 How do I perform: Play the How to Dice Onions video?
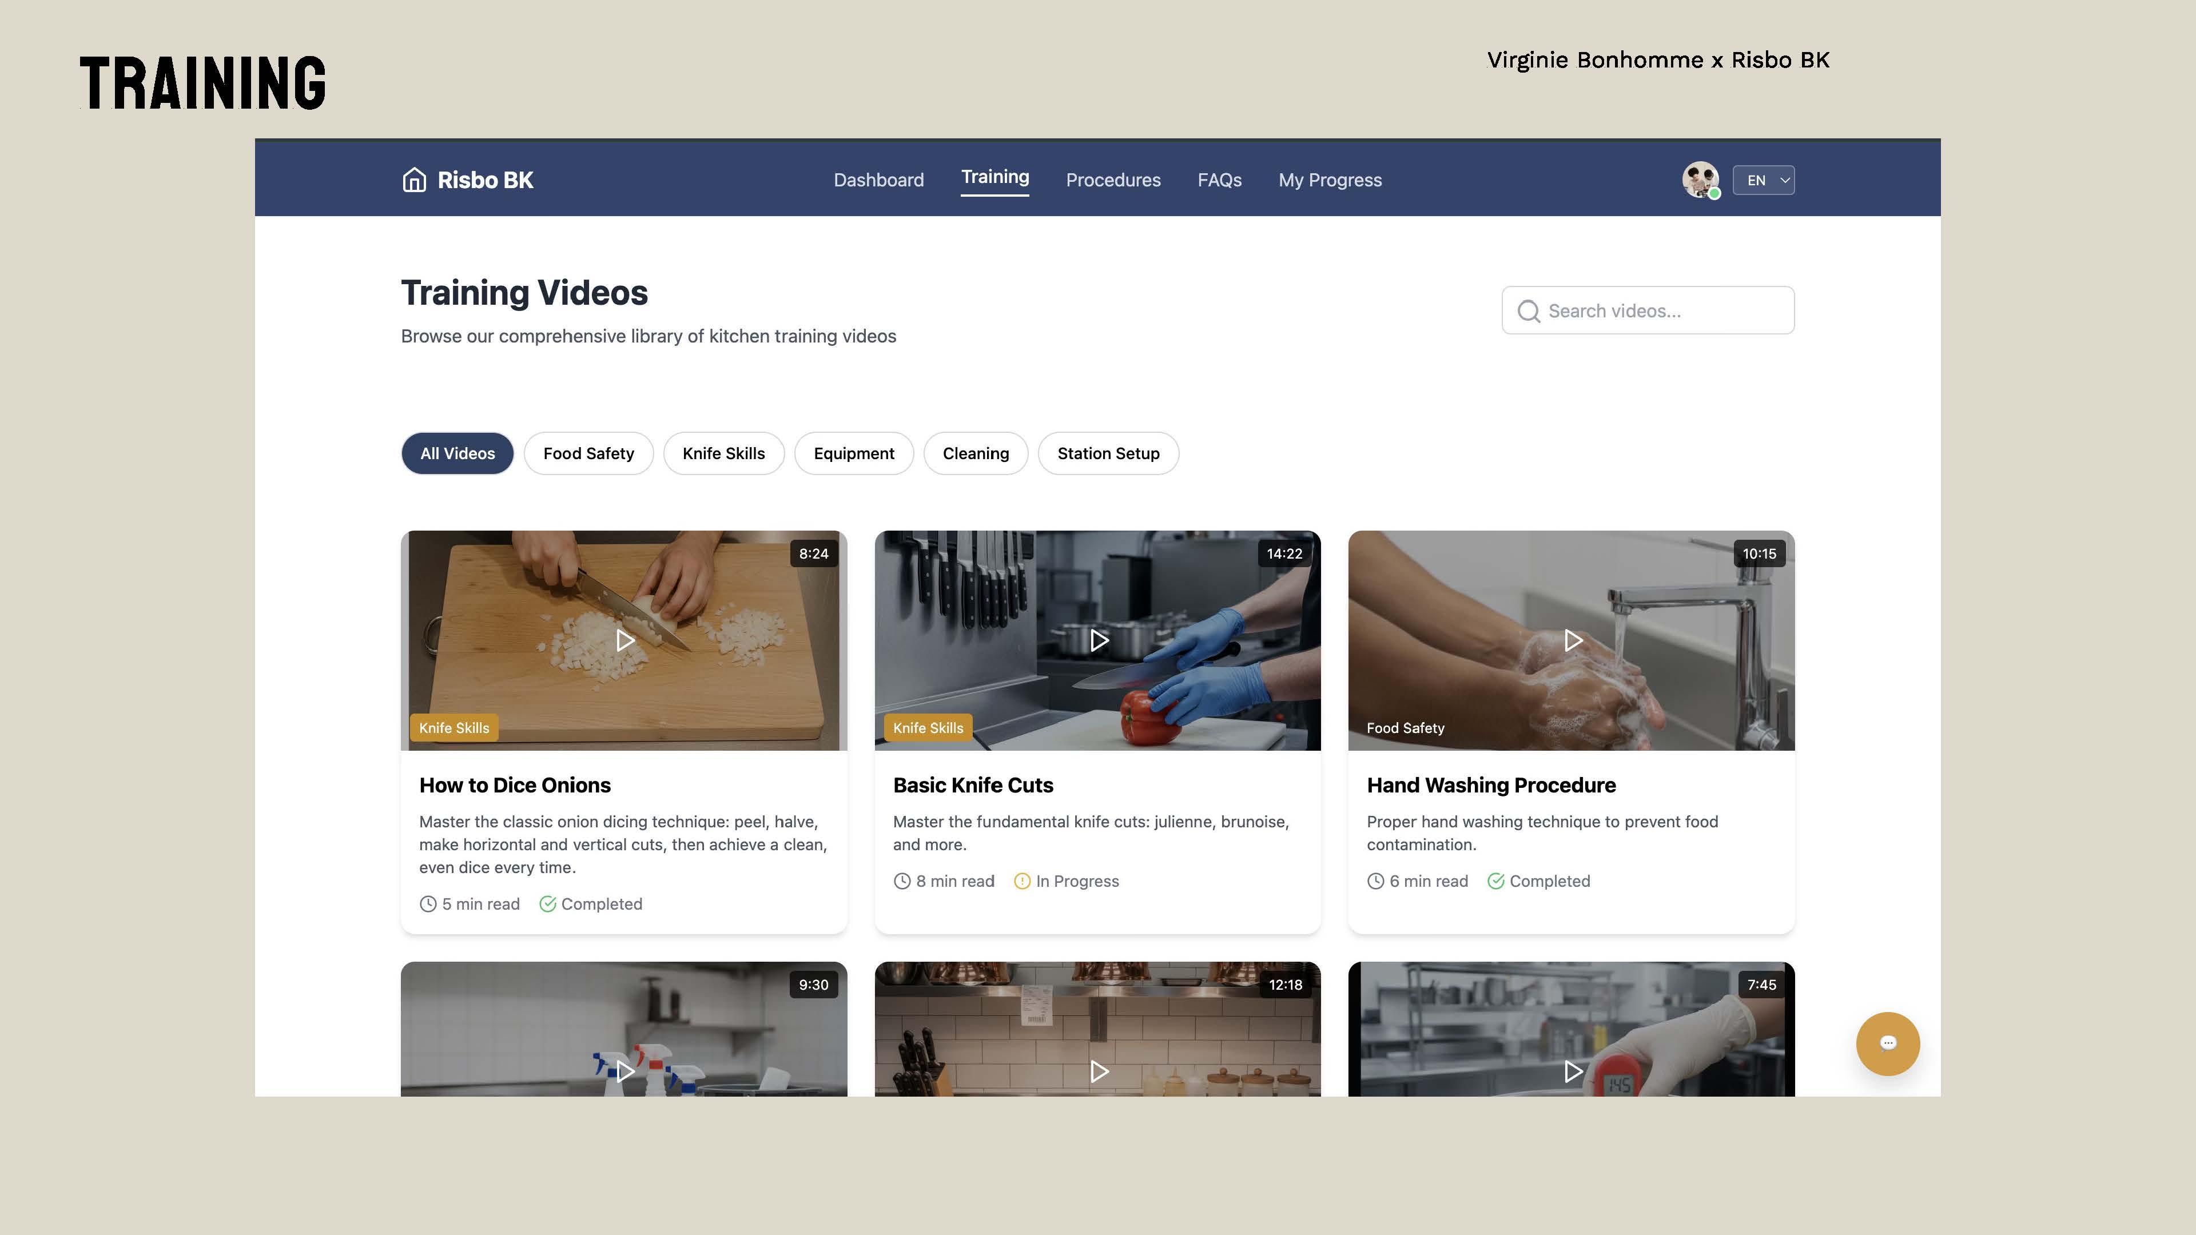(x=625, y=640)
